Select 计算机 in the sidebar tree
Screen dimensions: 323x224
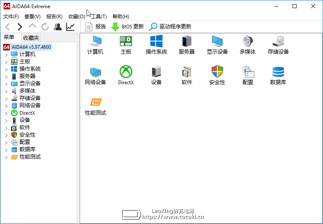(27, 54)
